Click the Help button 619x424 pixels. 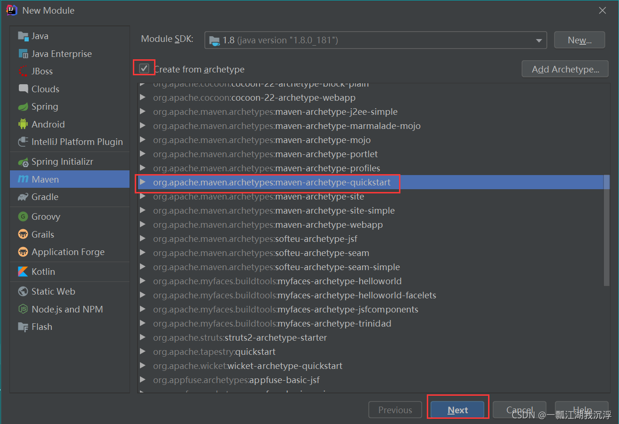(x=582, y=410)
